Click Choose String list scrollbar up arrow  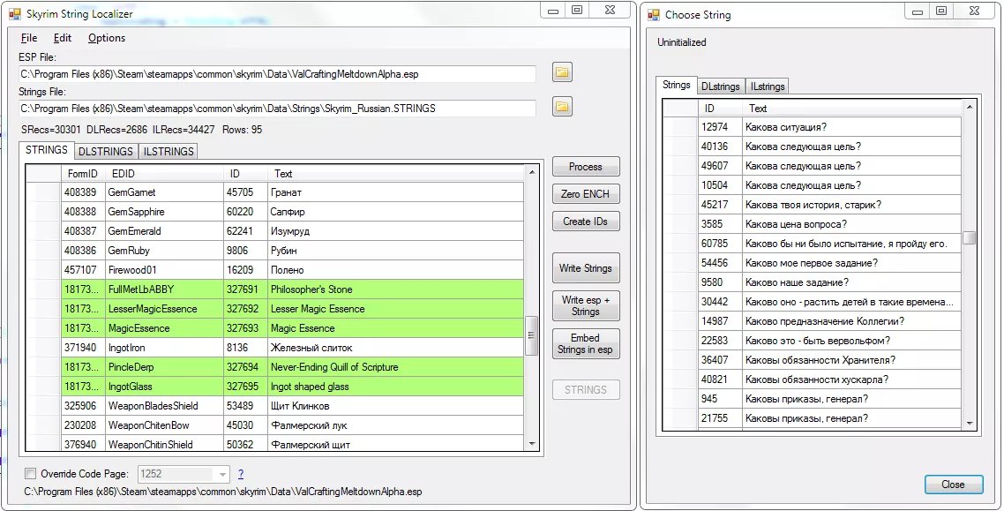tap(970, 107)
